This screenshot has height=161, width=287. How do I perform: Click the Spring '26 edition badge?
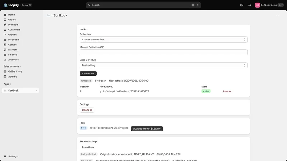[26, 5]
